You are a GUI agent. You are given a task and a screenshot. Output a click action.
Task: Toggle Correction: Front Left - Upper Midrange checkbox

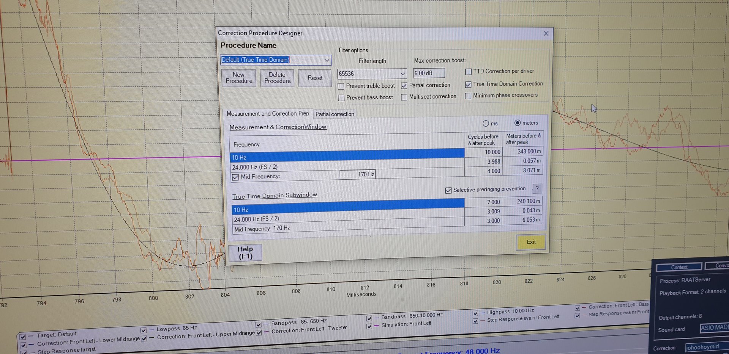point(144,338)
